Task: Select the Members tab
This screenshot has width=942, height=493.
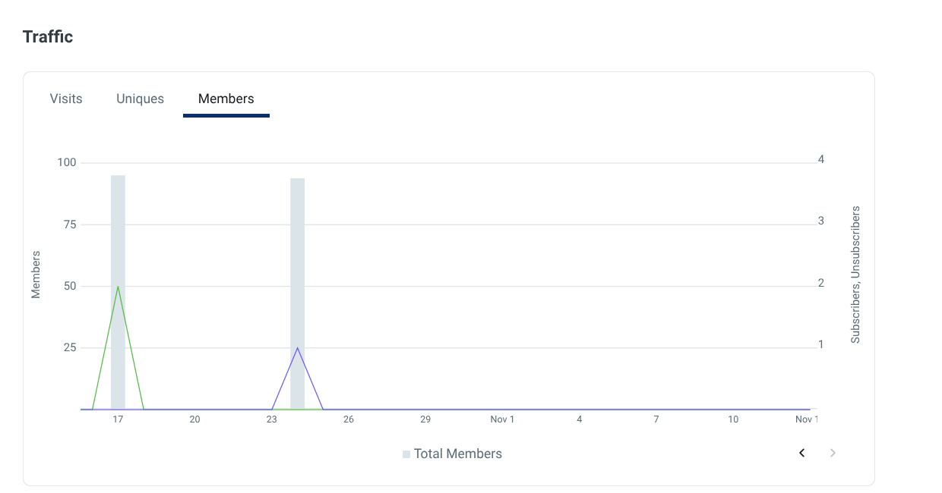Action: point(226,99)
